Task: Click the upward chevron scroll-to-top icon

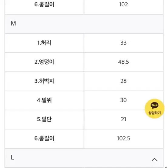Action: coord(154,160)
